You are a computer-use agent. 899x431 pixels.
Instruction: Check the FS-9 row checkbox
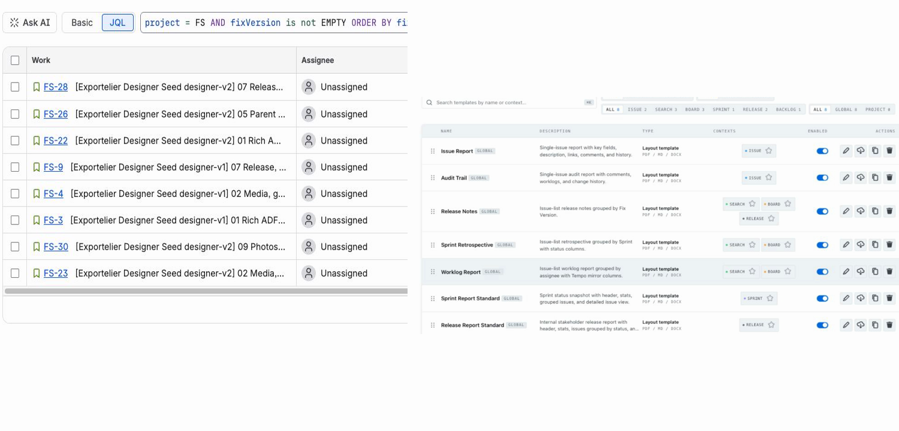point(15,167)
